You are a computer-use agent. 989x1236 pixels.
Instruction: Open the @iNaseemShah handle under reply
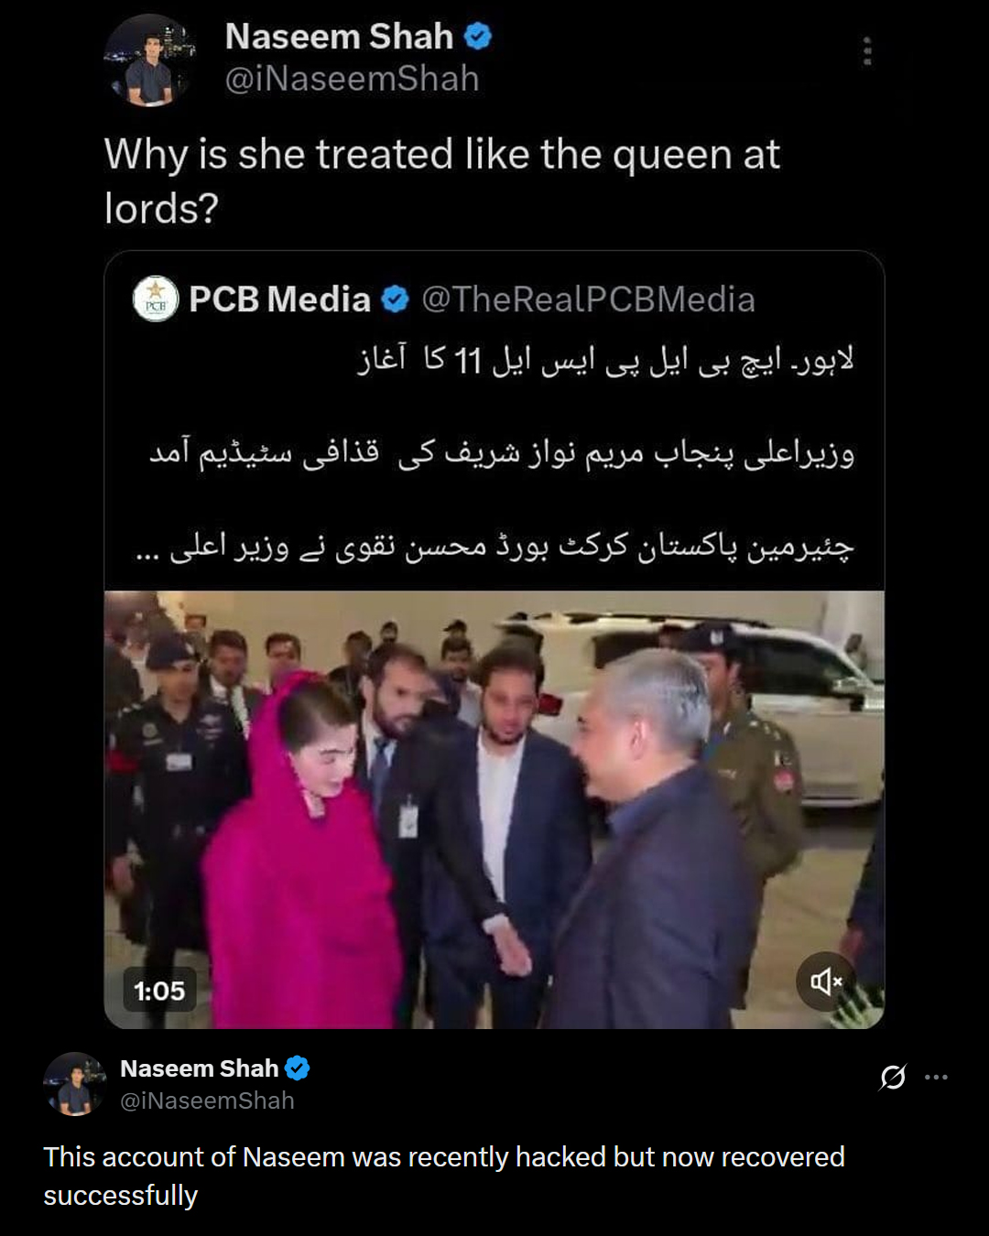click(207, 1100)
